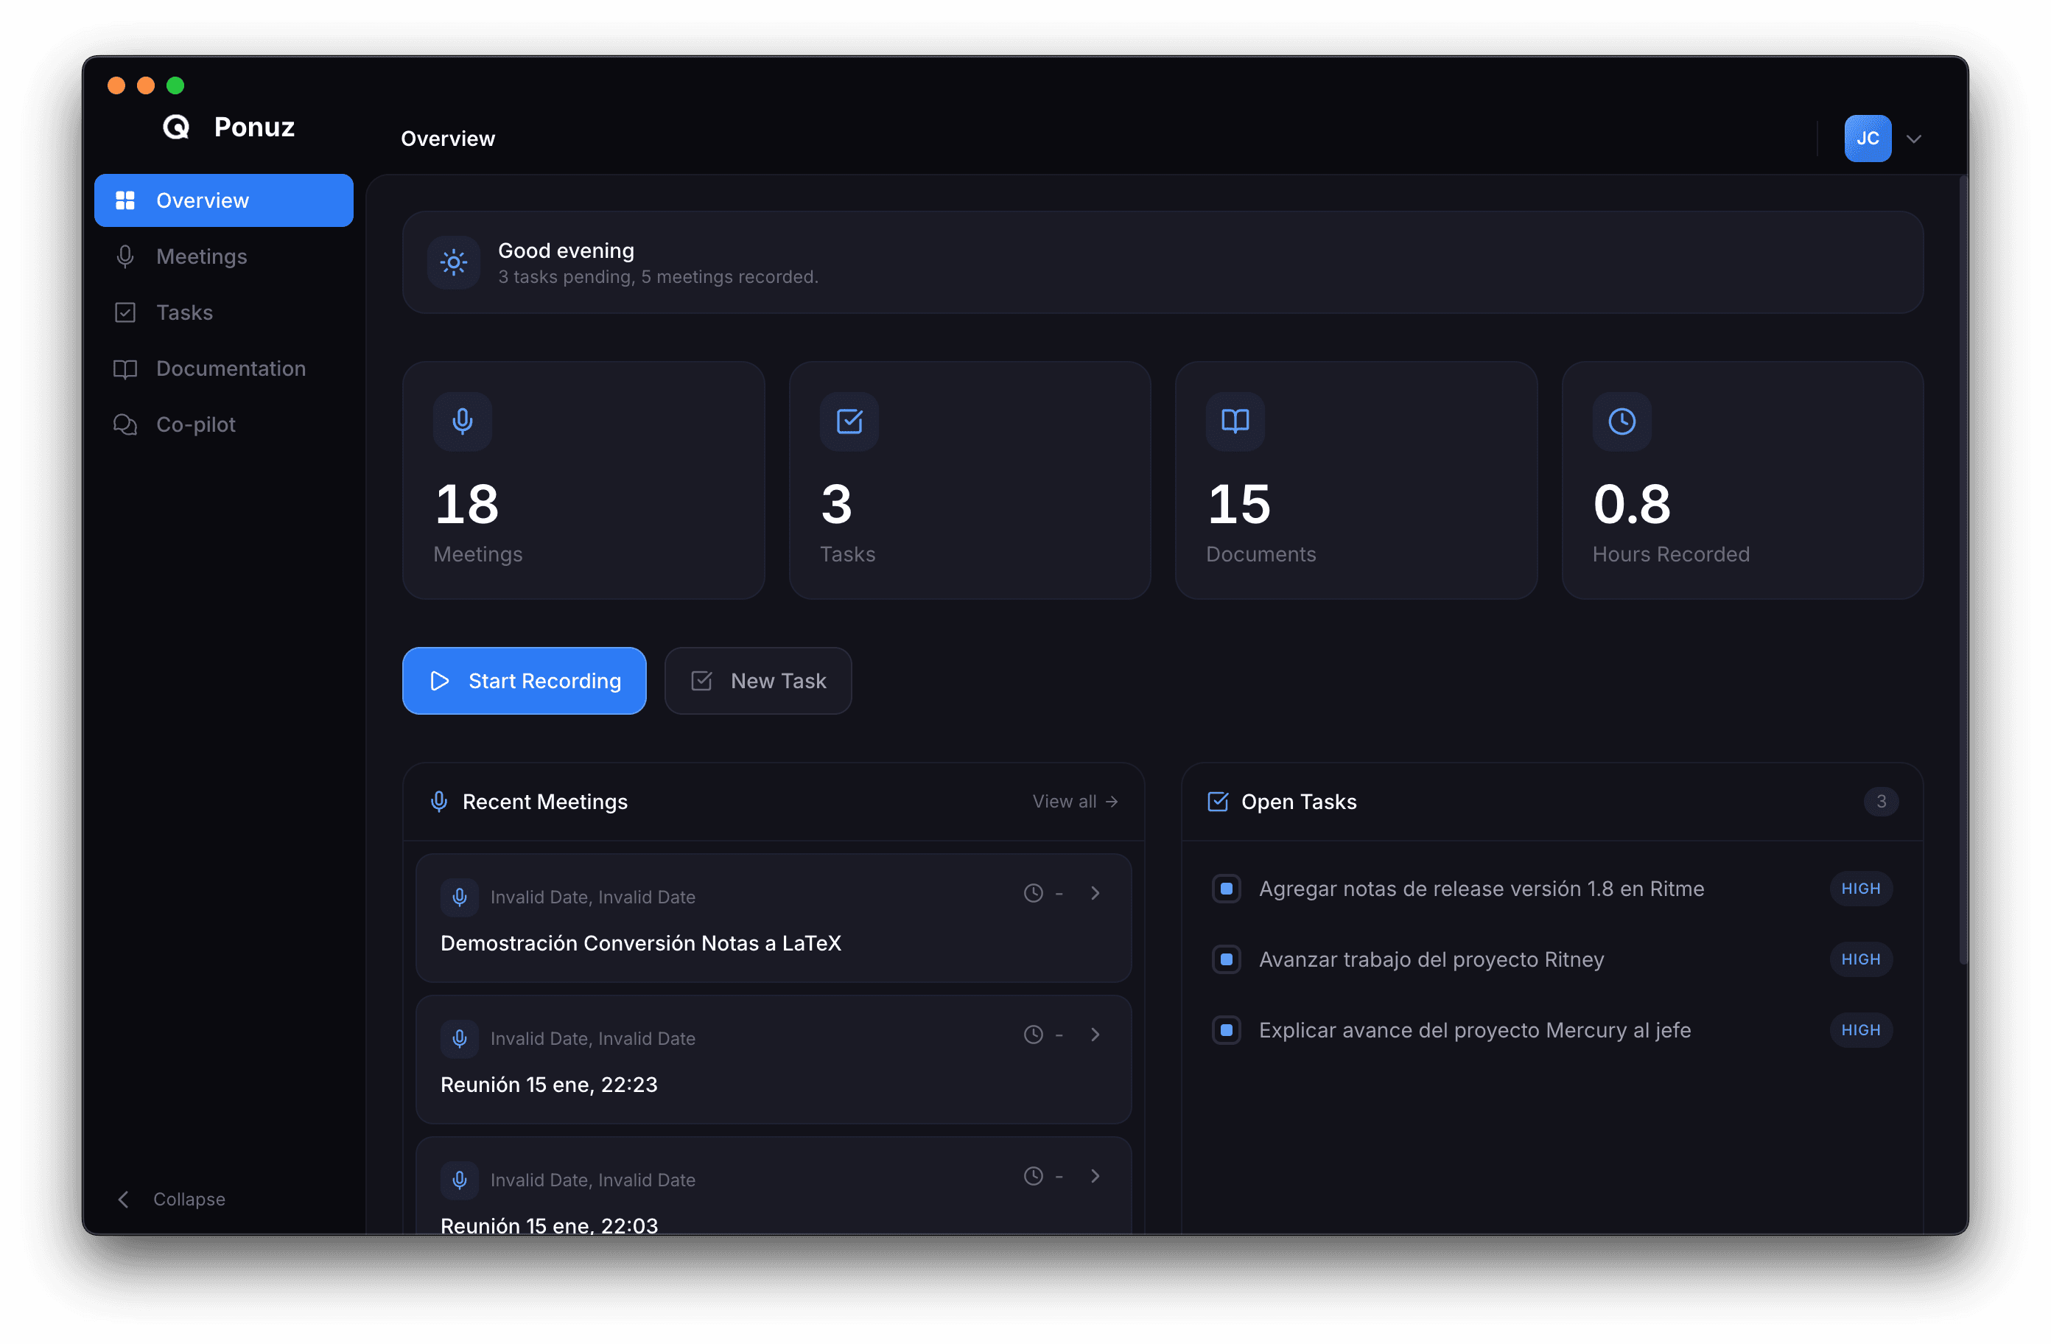Mark 'Avanzar trabajo del proyecto Ritney' complete
The height and width of the screenshot is (1344, 2051).
pos(1227,959)
